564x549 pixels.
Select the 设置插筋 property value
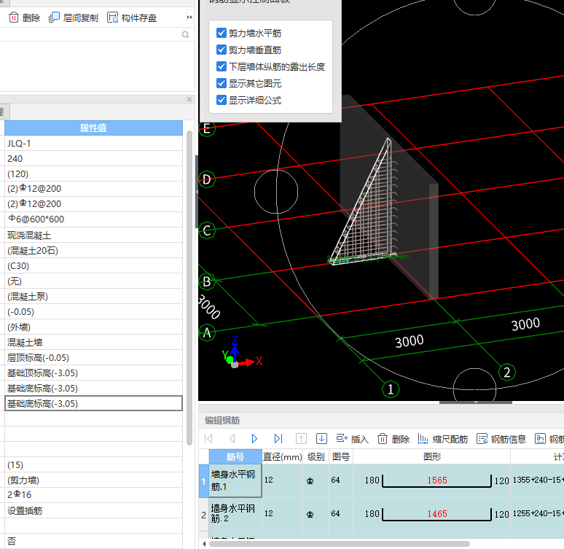click(93, 510)
